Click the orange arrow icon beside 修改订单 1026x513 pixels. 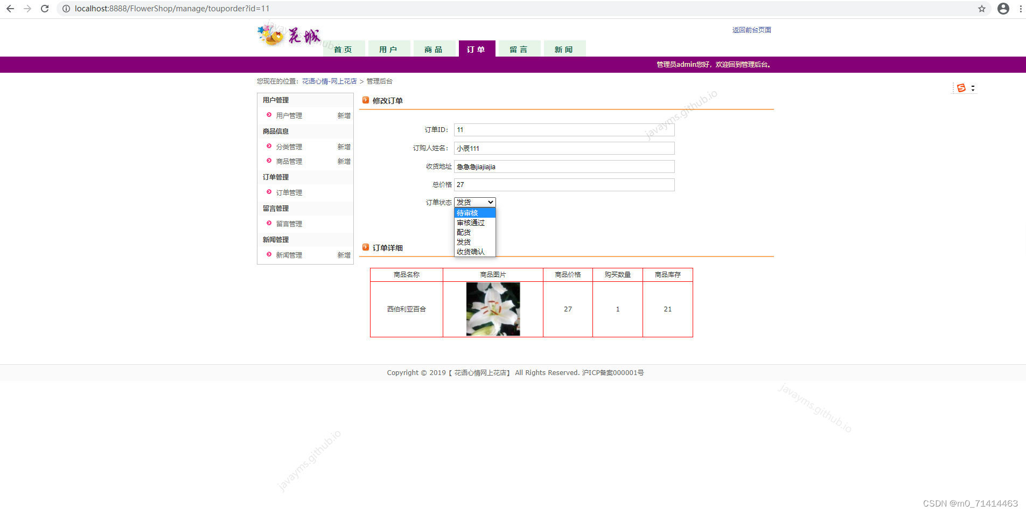pos(366,100)
